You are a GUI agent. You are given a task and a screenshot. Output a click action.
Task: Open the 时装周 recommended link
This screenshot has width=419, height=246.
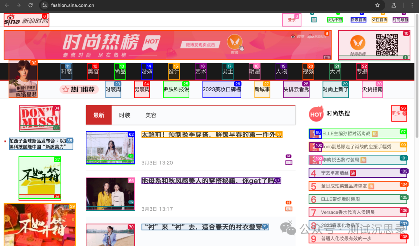[113, 89]
